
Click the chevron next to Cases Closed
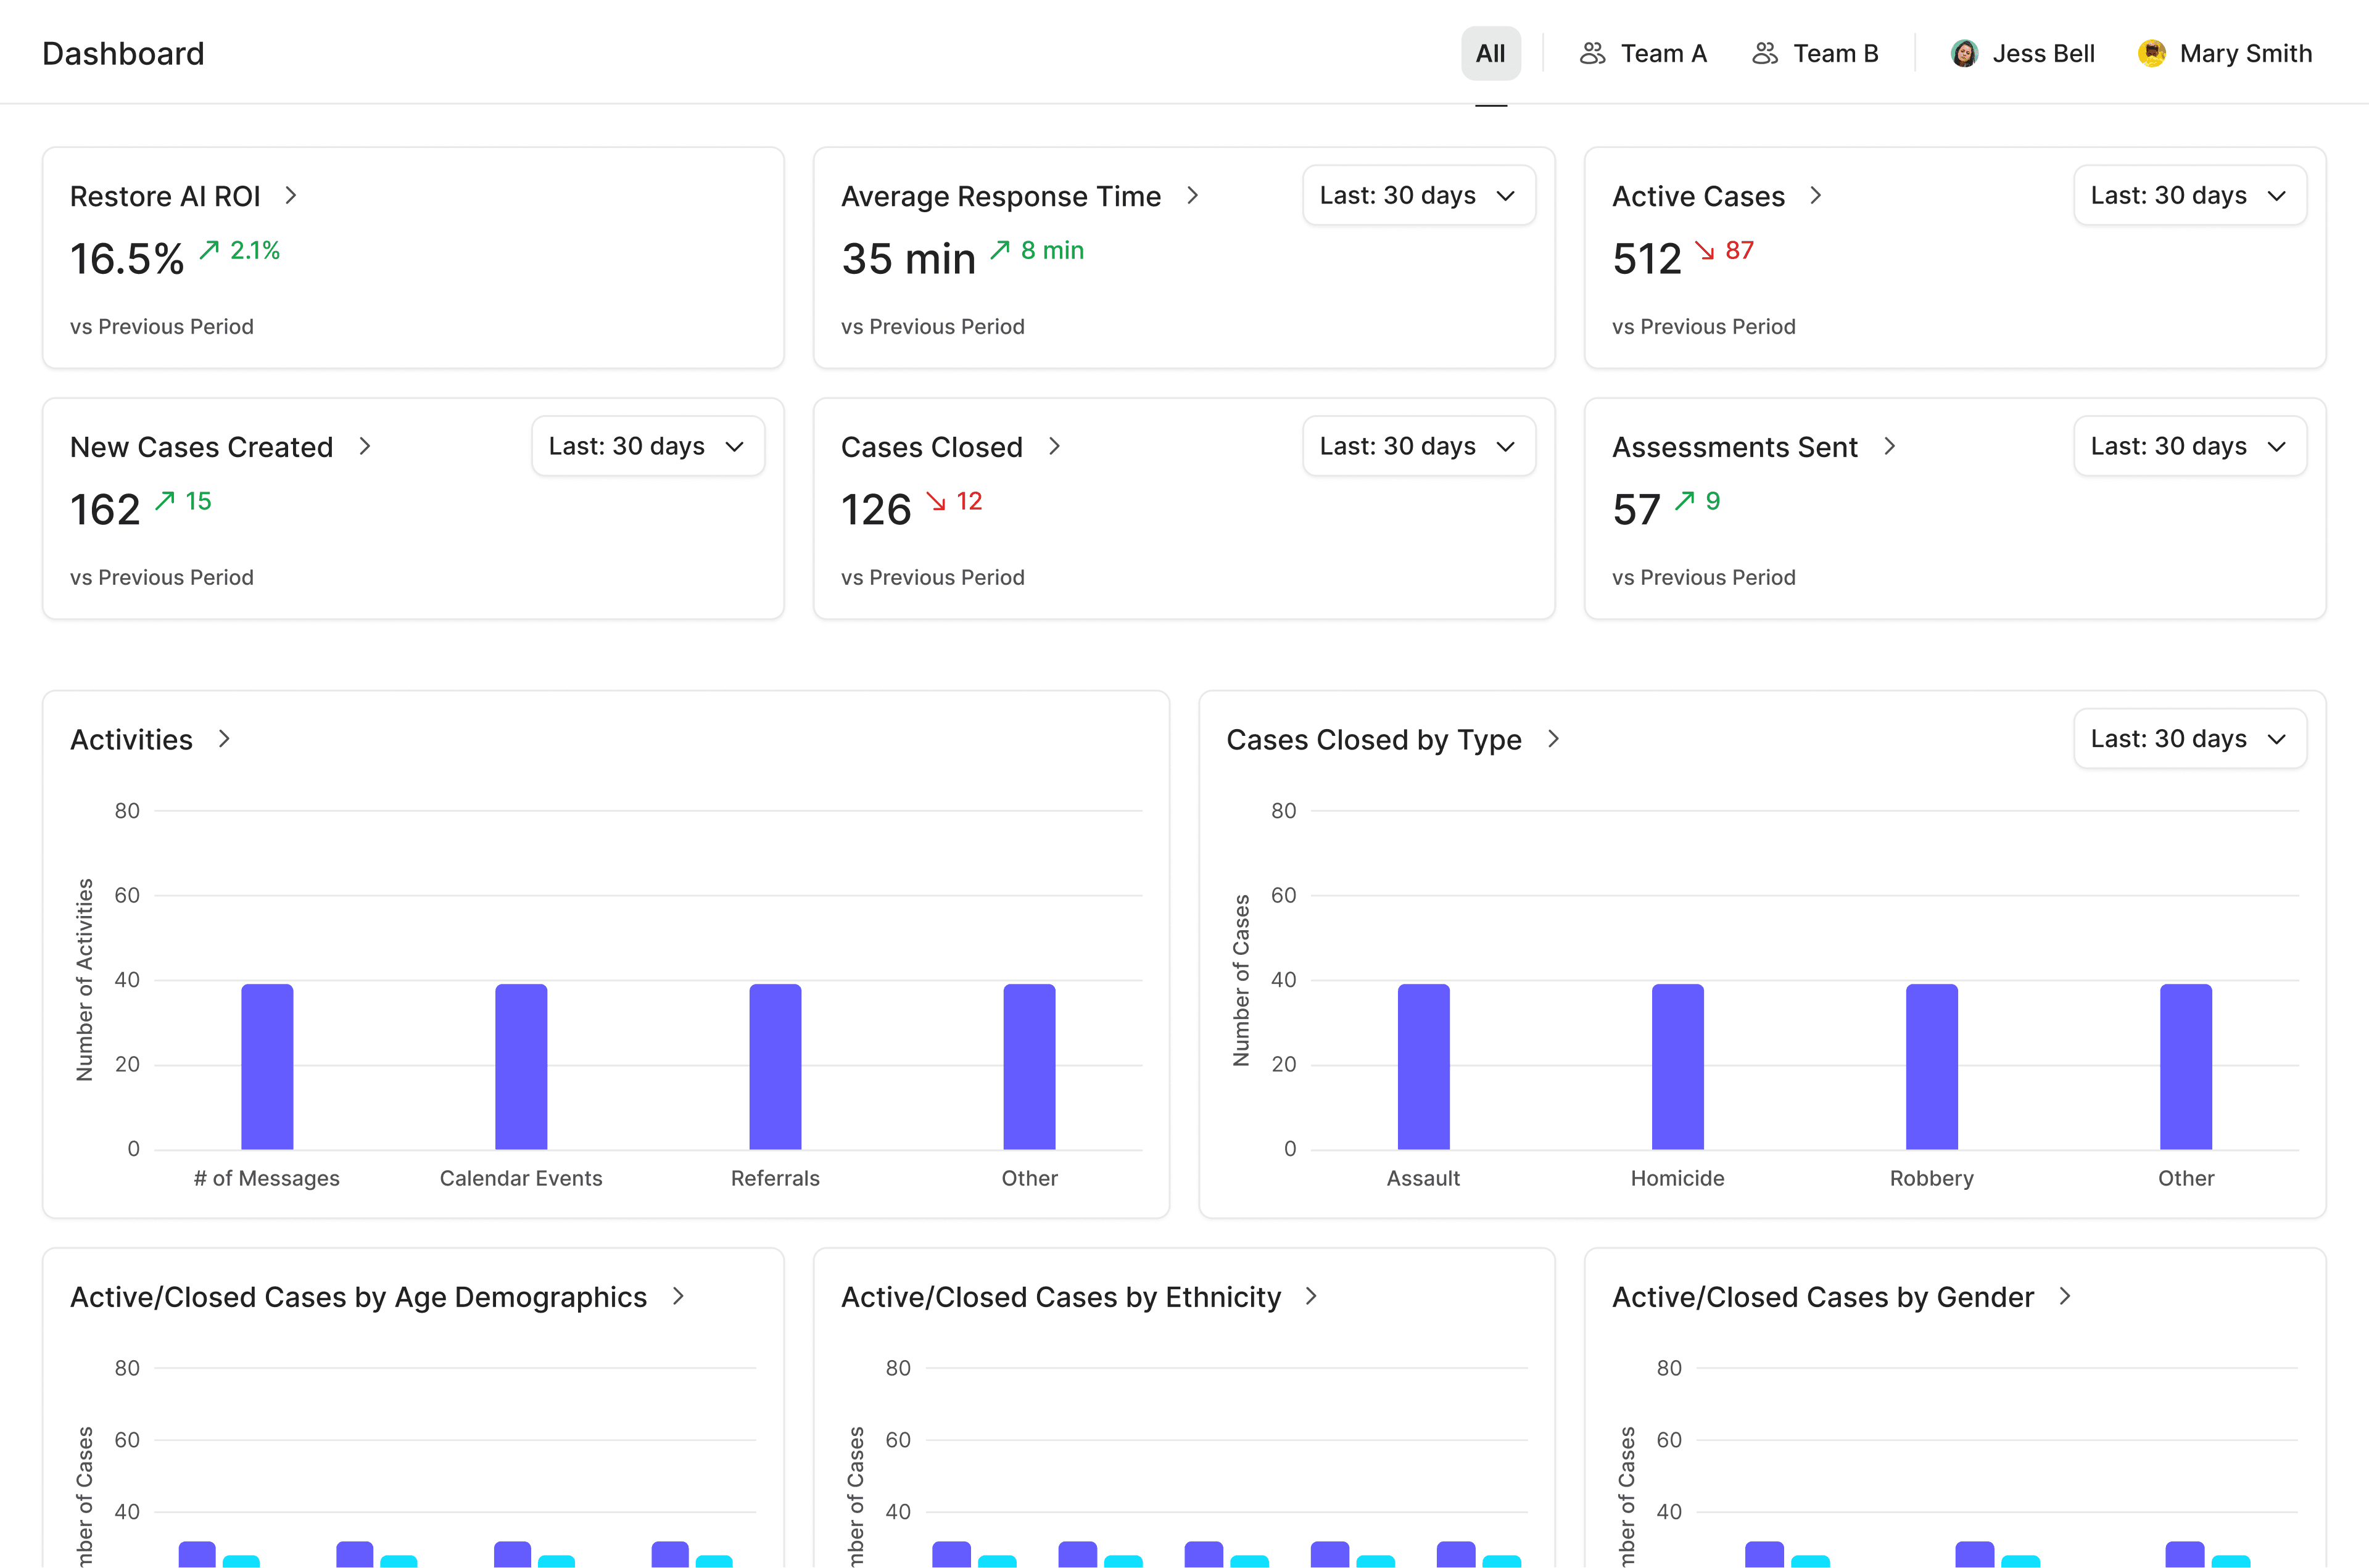[1054, 447]
